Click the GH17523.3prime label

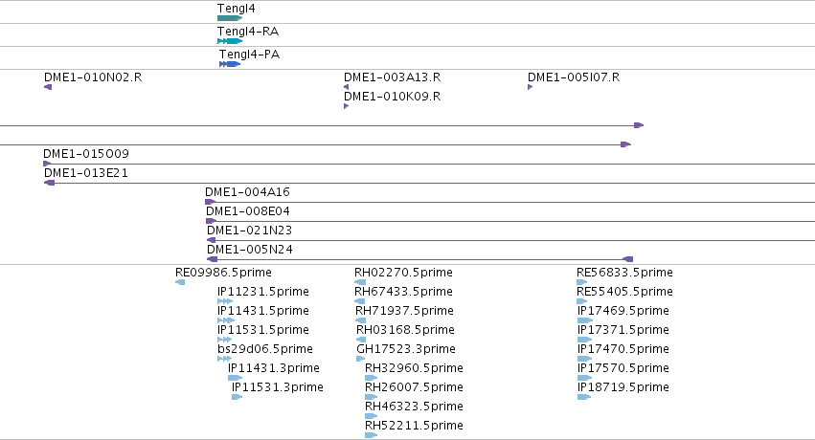coord(406,349)
